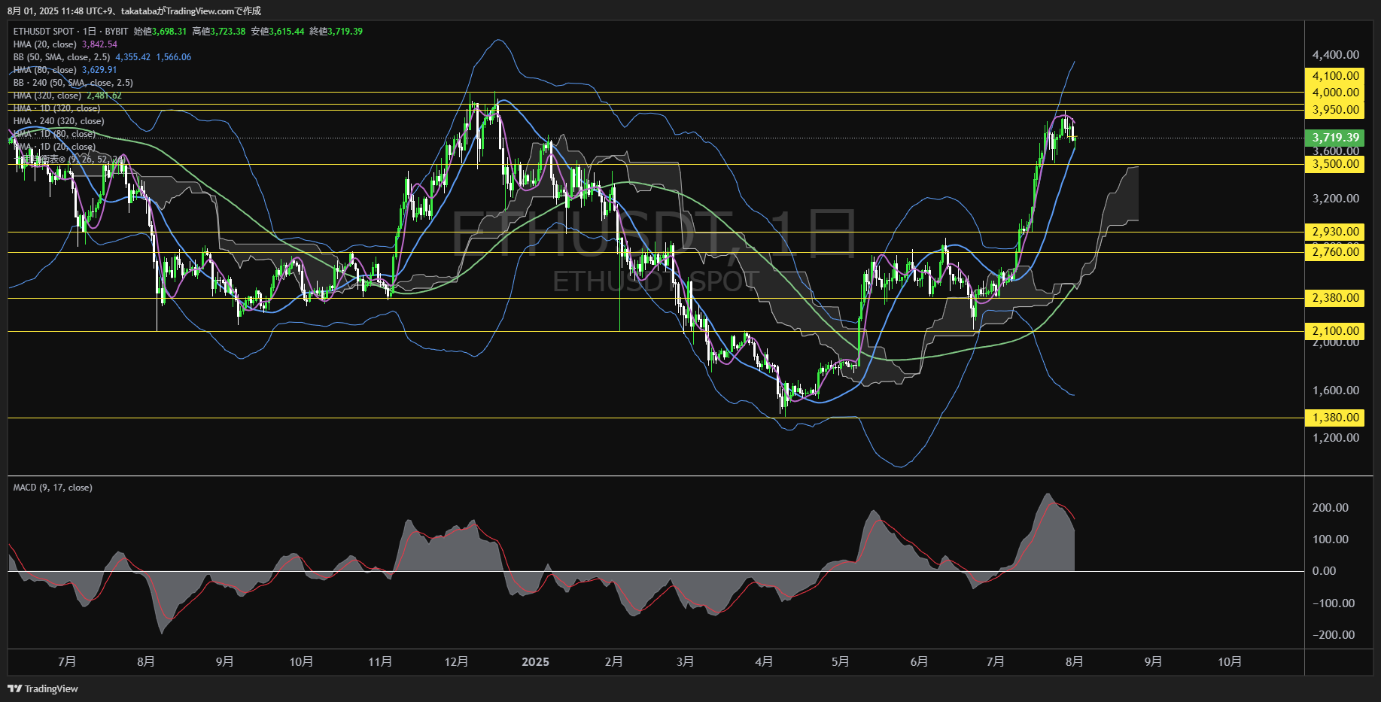Click the HMA 80 value 3,629.91
This screenshot has height=702, width=1381.
[99, 70]
